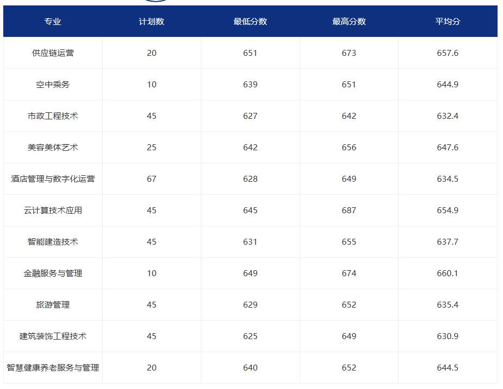Viewport: 503px width, 389px height.
Task: Click the 旅游管理 row label
Action: pyautogui.click(x=52, y=304)
